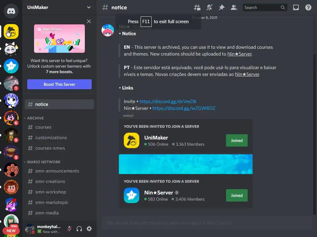This screenshot has width=317, height=237.
Task: Click Nin★Server link in EN notice
Action: pos(239,54)
